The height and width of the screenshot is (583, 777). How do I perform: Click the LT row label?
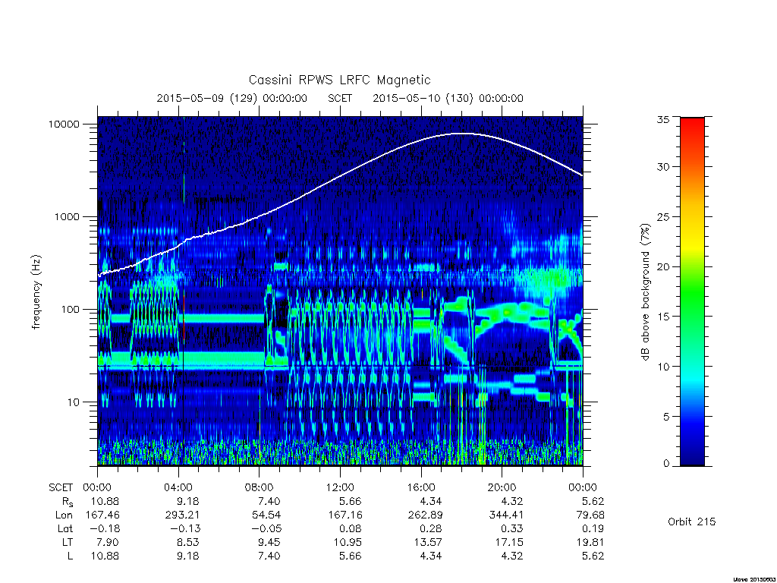(x=68, y=542)
